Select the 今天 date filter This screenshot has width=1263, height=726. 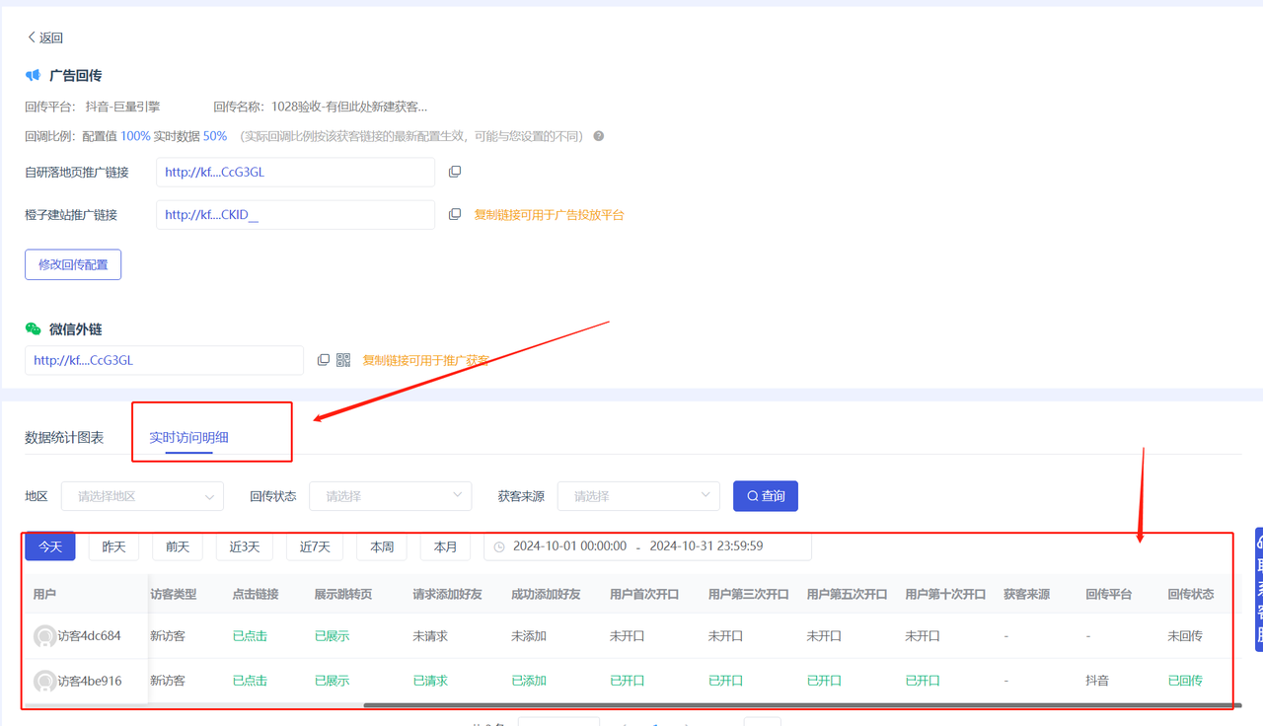50,546
